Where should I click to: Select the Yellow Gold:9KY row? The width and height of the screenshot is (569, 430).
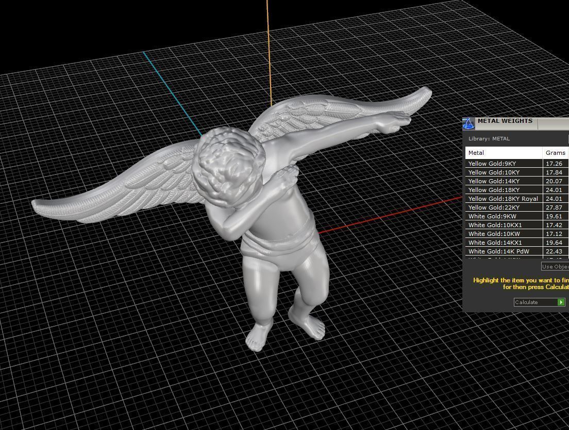(x=517, y=164)
